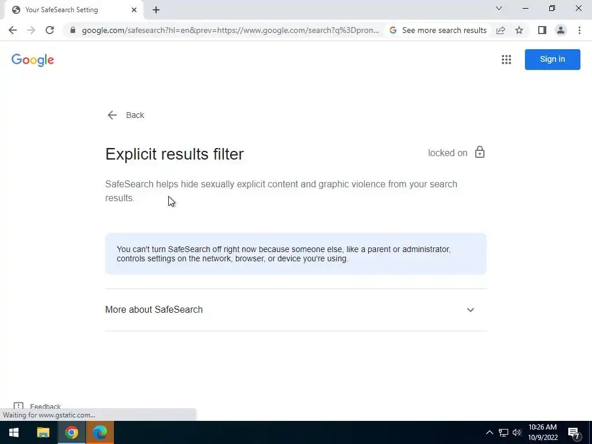Expand More about SafeSearch section
The height and width of the screenshot is (444, 592).
(295, 310)
